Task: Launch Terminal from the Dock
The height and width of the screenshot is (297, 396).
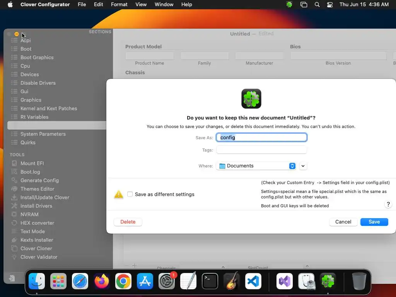Action: [210, 281]
